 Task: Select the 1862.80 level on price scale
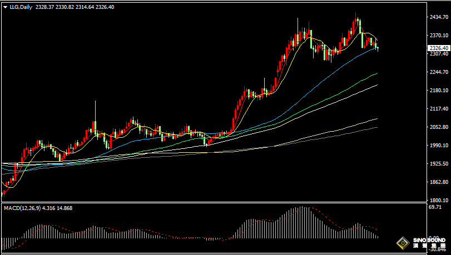(439, 182)
